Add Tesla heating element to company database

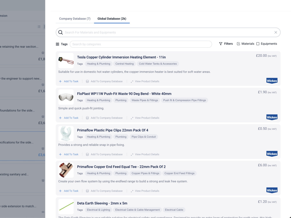(x=104, y=81)
